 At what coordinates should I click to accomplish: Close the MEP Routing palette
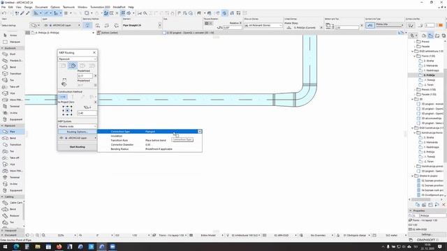[94, 53]
